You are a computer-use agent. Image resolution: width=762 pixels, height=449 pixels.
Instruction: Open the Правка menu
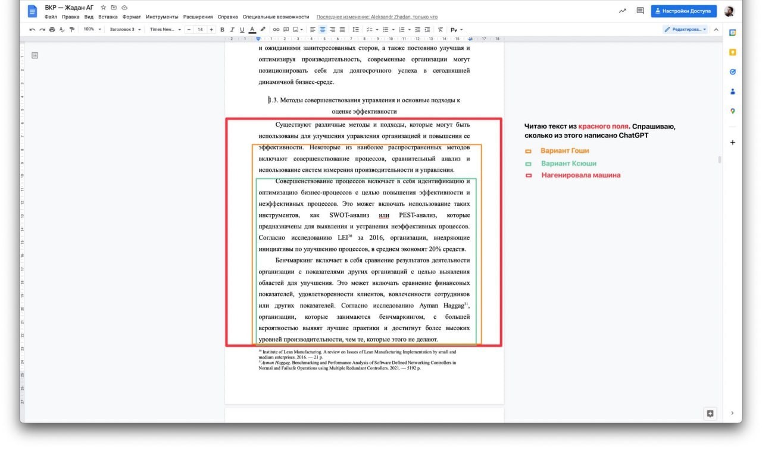[x=70, y=17]
